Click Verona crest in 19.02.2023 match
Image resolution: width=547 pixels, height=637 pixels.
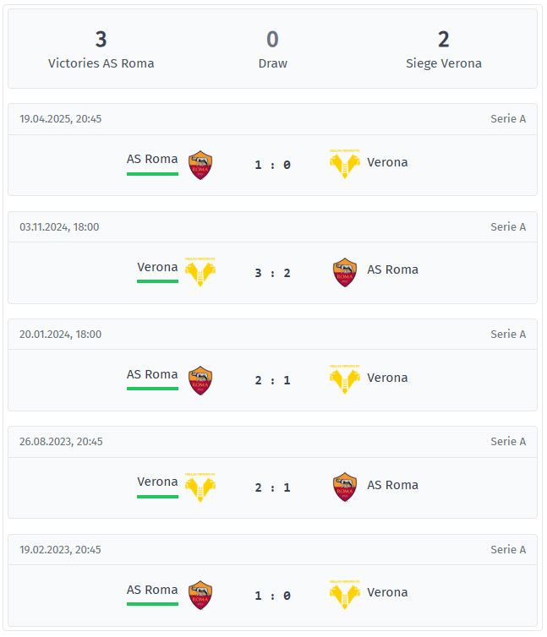(344, 595)
